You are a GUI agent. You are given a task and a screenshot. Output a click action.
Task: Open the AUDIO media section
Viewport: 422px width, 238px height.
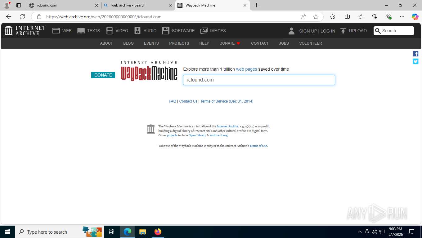point(145,31)
